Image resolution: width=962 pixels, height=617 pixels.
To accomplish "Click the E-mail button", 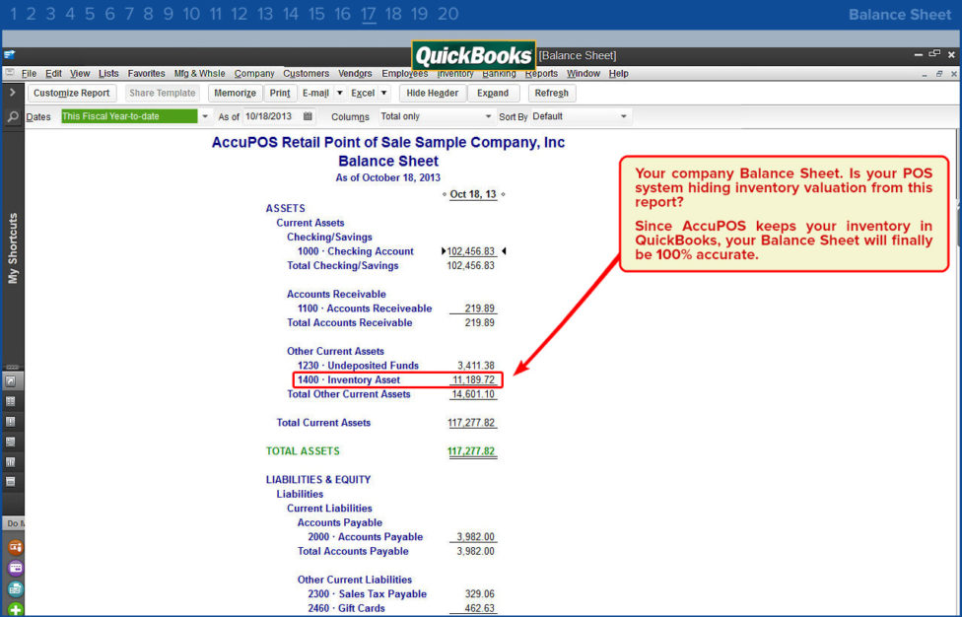I will pos(315,93).
